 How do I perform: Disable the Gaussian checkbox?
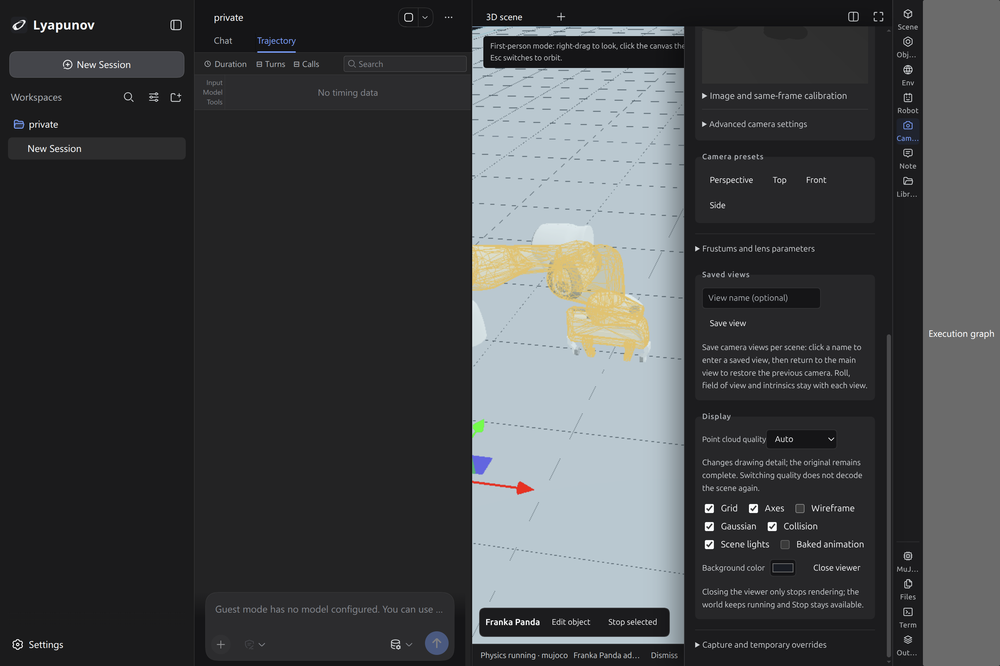709,527
